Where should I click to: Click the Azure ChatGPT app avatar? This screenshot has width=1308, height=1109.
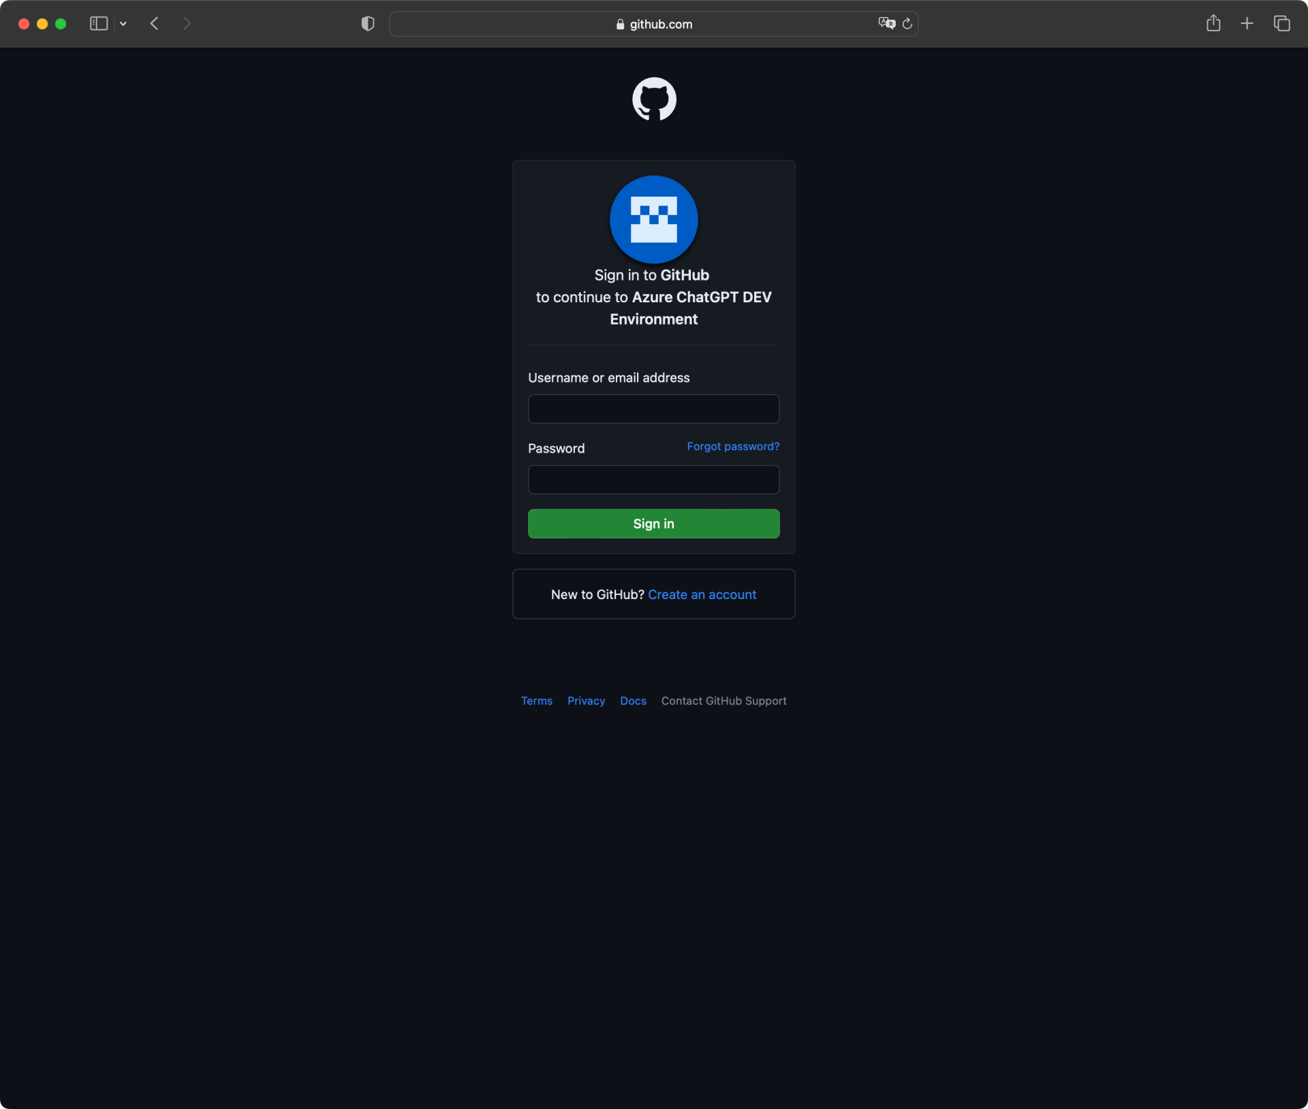[653, 219]
